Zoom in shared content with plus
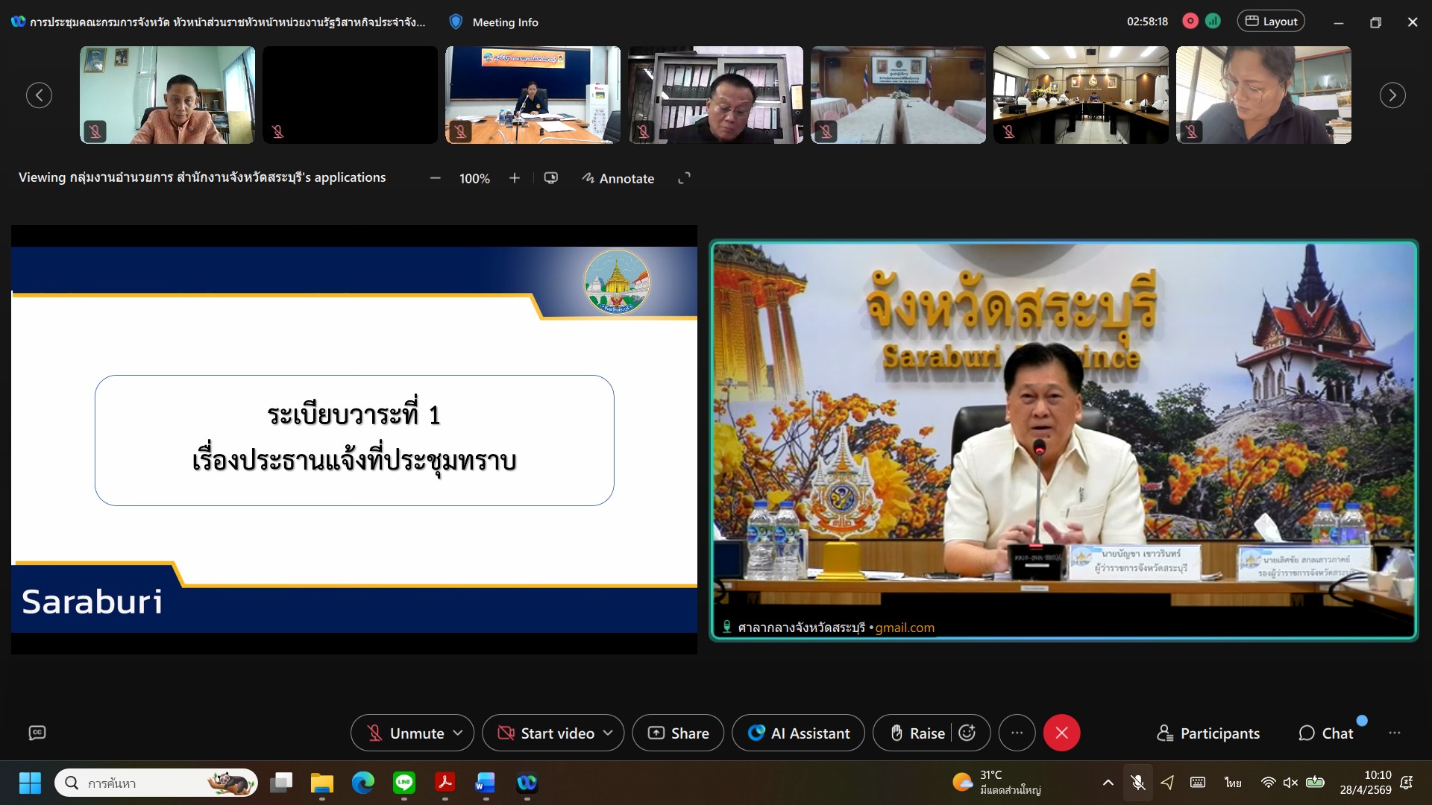Image resolution: width=1432 pixels, height=805 pixels. point(515,178)
